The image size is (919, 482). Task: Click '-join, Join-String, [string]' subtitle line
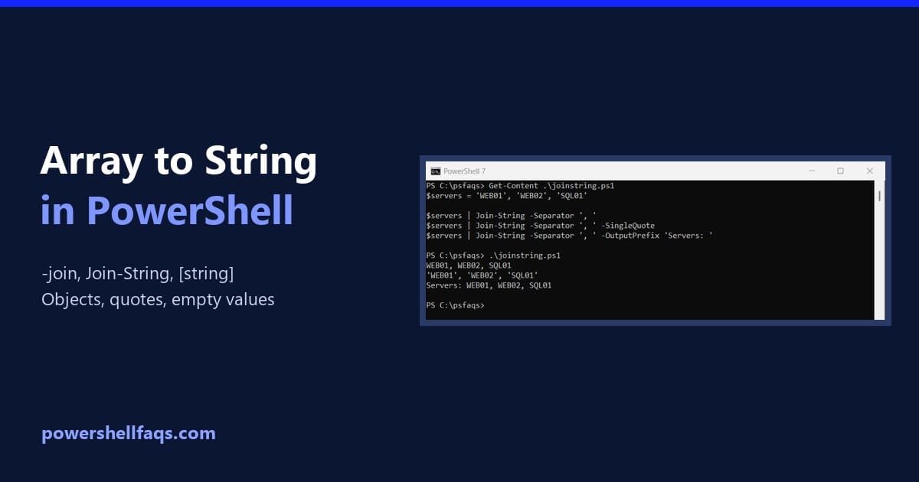(138, 272)
